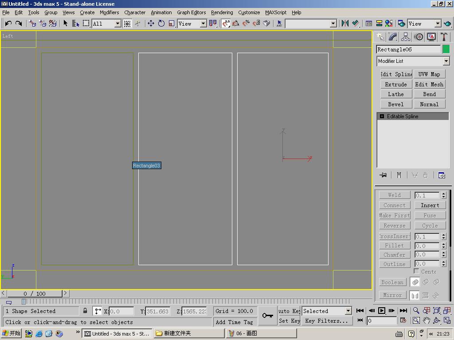Open the render type View dropdown
454x340 pixels.
click(438, 24)
